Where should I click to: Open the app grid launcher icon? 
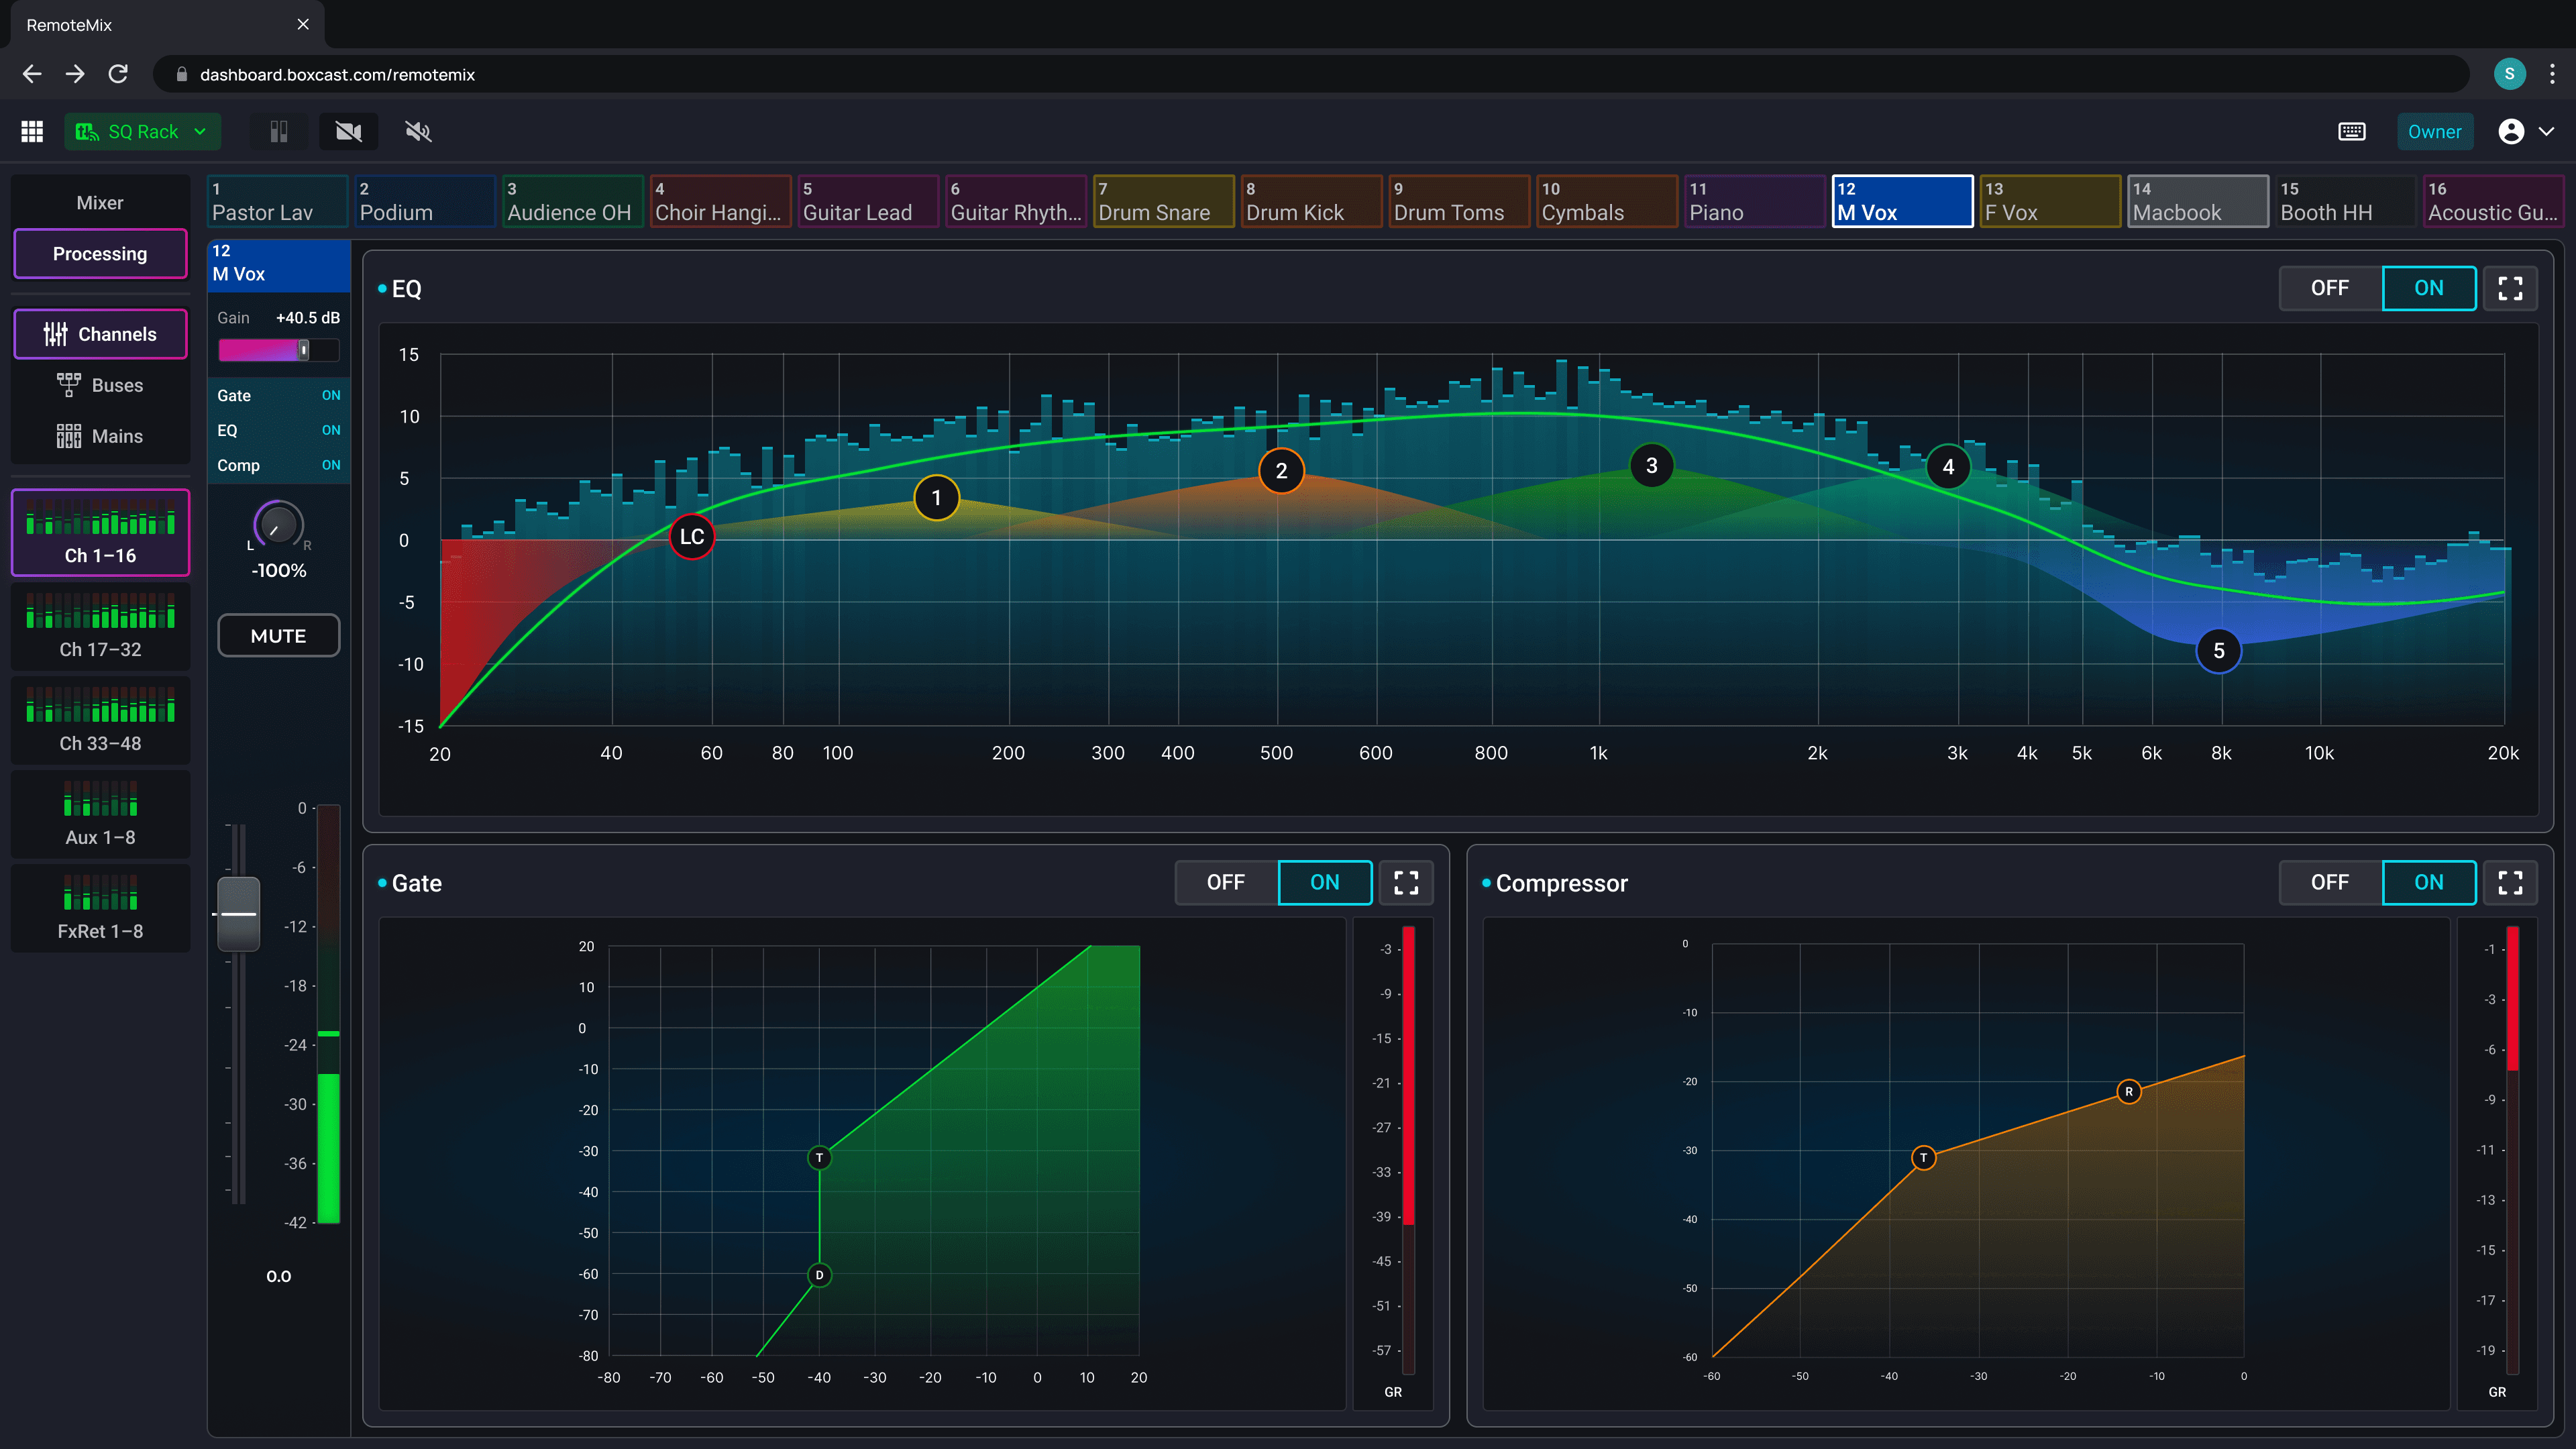pos(32,131)
